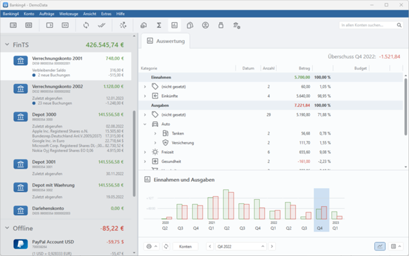This screenshot has height=256, width=409.
Task: Click the fuel pump icon beside Tanken
Action: [x=166, y=133]
